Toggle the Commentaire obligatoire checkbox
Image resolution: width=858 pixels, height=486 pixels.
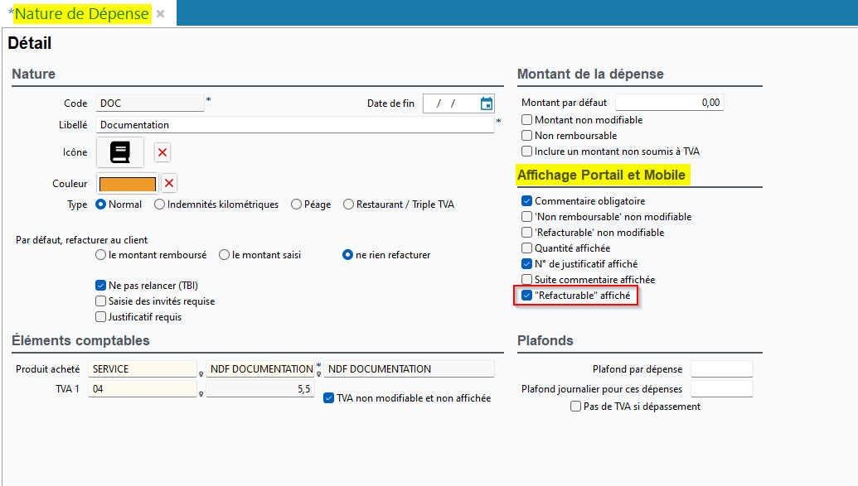(x=526, y=201)
